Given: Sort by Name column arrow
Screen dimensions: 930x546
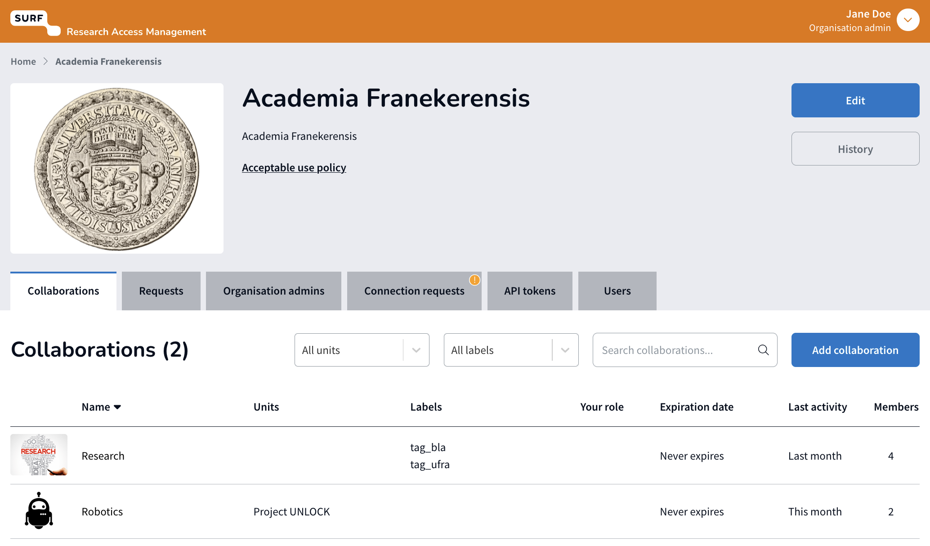Looking at the screenshot, I should point(117,407).
